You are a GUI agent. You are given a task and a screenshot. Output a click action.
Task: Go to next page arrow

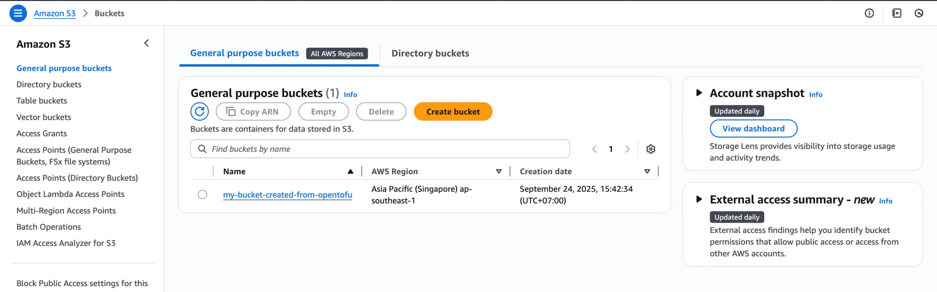point(627,149)
